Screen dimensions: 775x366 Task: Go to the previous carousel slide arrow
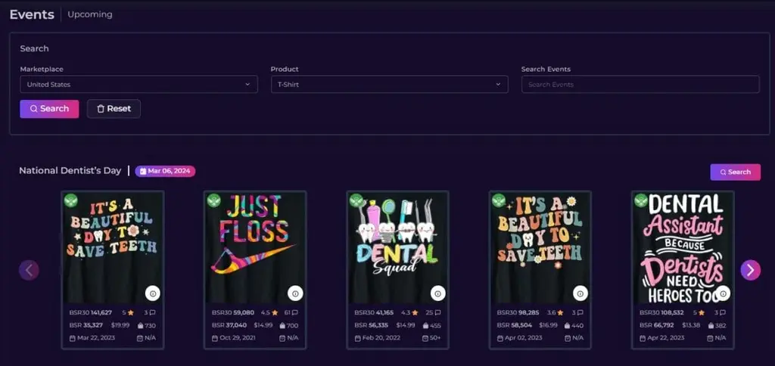[x=30, y=270]
